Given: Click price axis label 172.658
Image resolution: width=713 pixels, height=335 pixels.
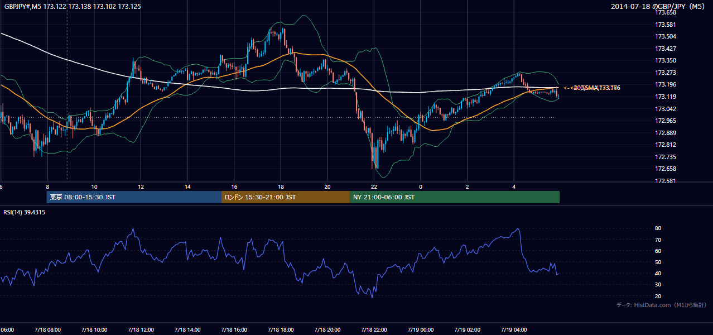Looking at the screenshot, I should coord(665,169).
